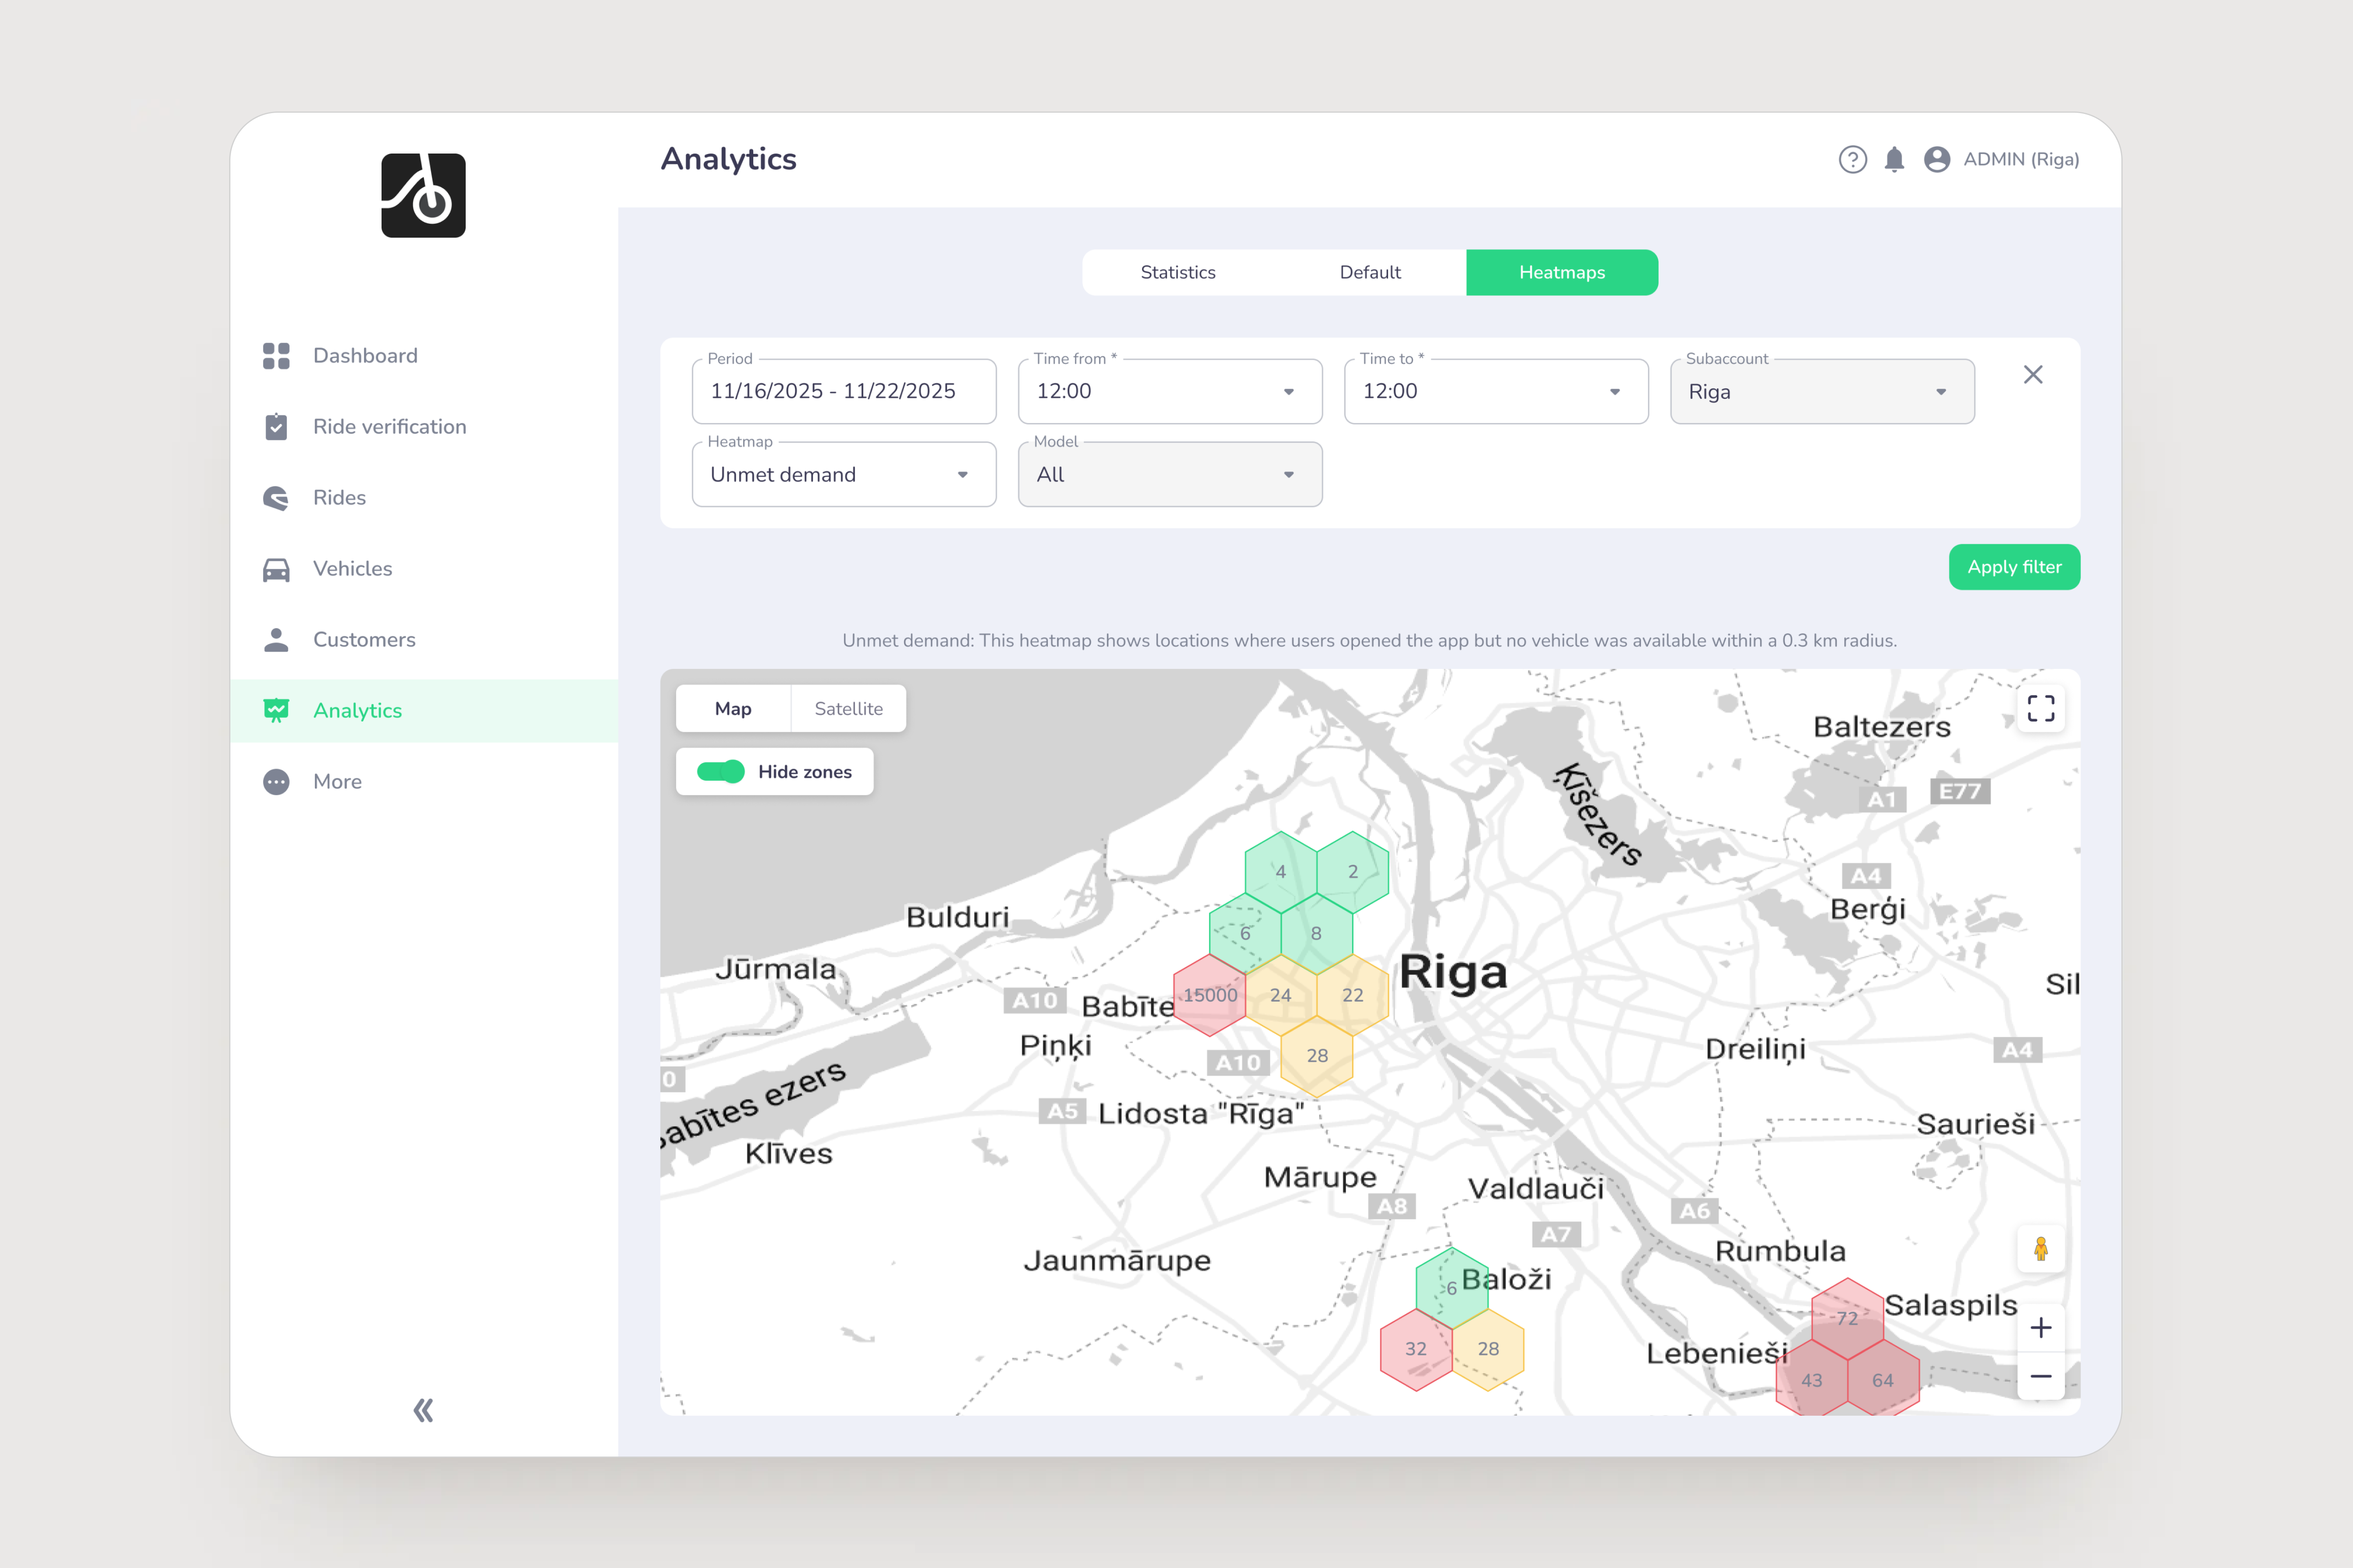Zoom out the map with minus
Screen dimensions: 2353x1568
point(2041,1377)
